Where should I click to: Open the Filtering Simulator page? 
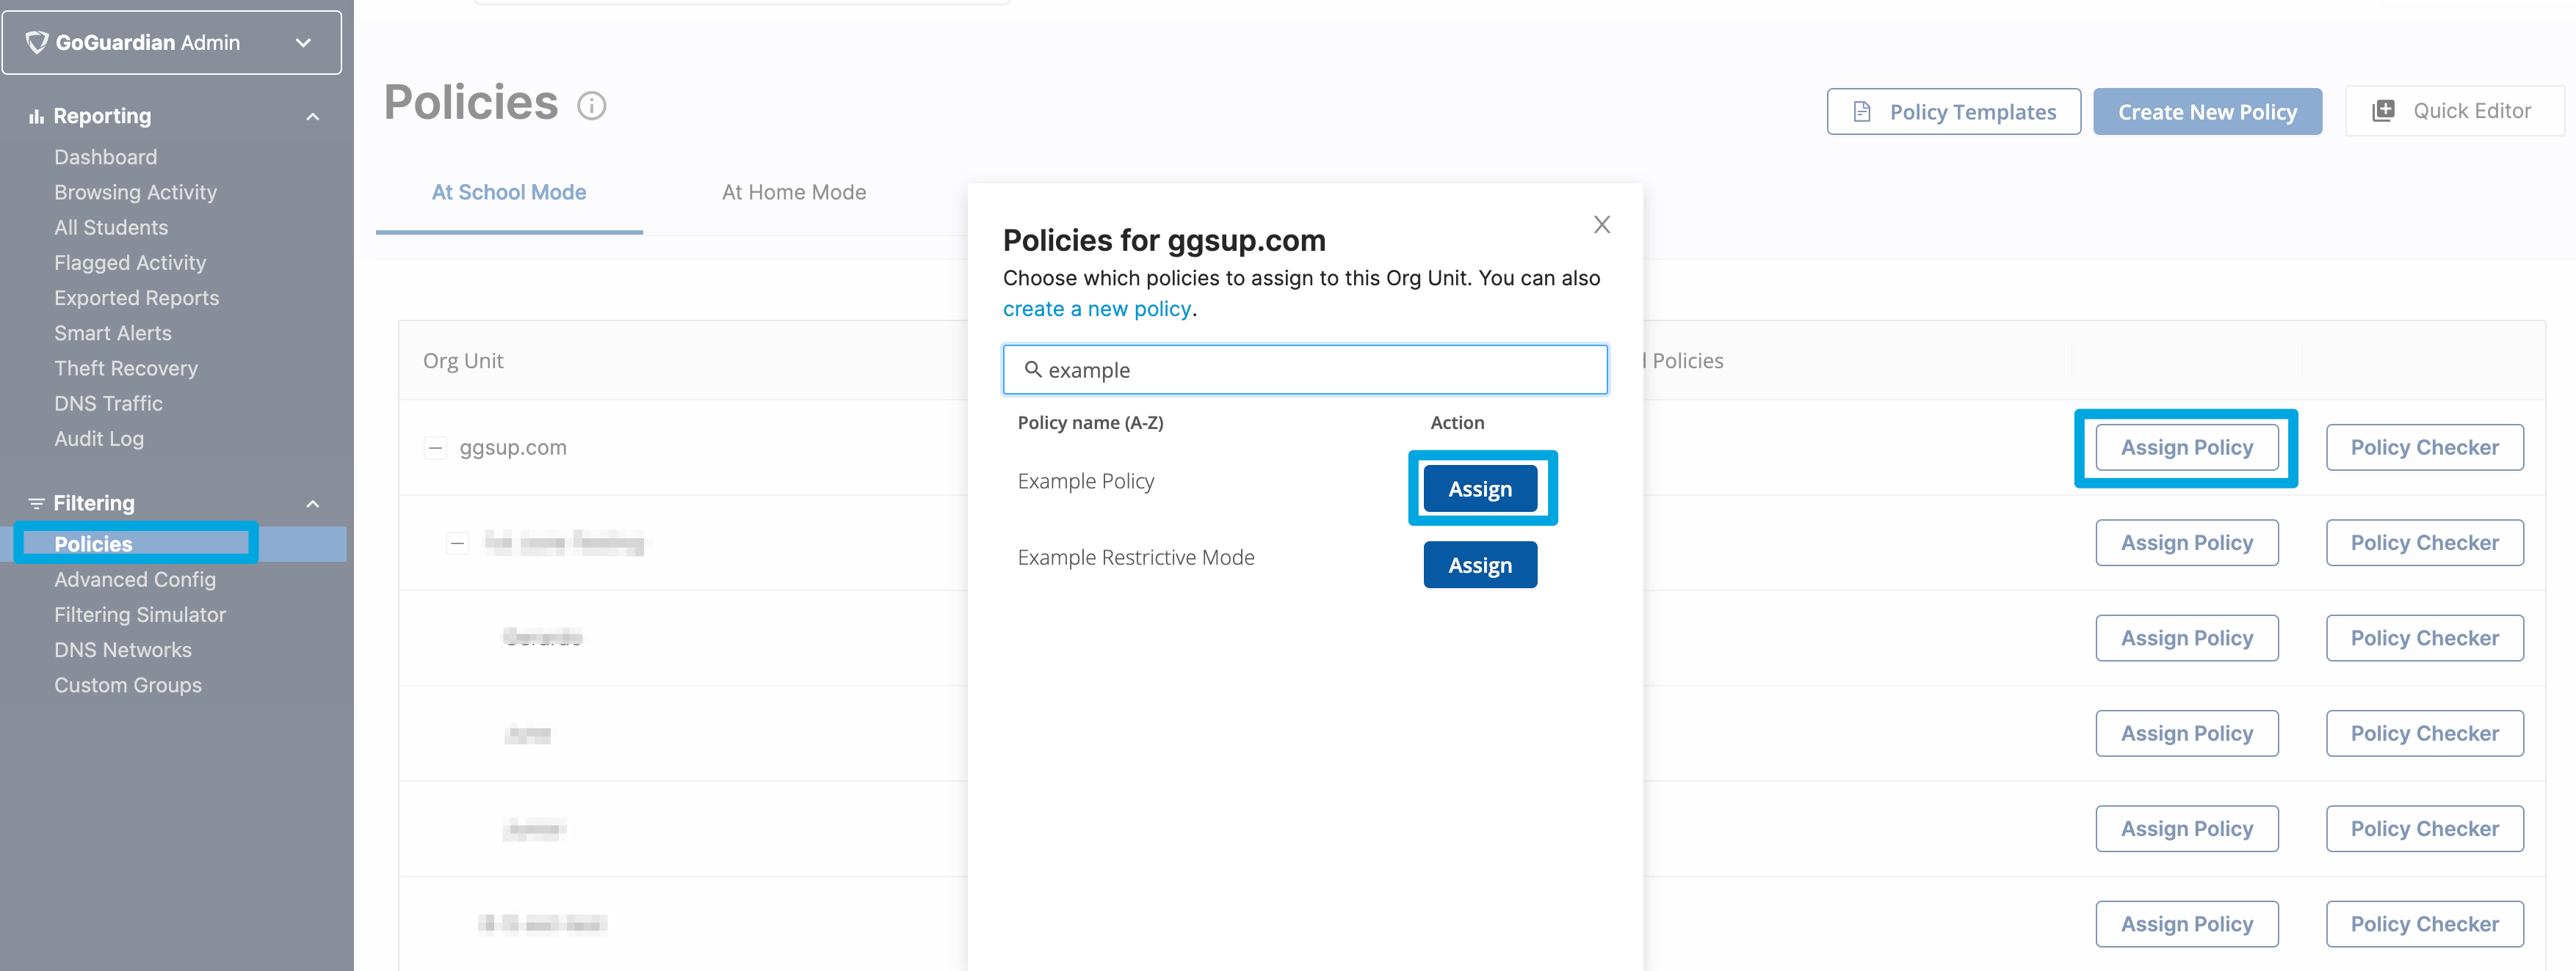click(x=140, y=615)
